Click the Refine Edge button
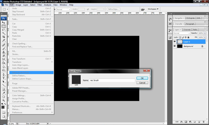 click(114, 9)
